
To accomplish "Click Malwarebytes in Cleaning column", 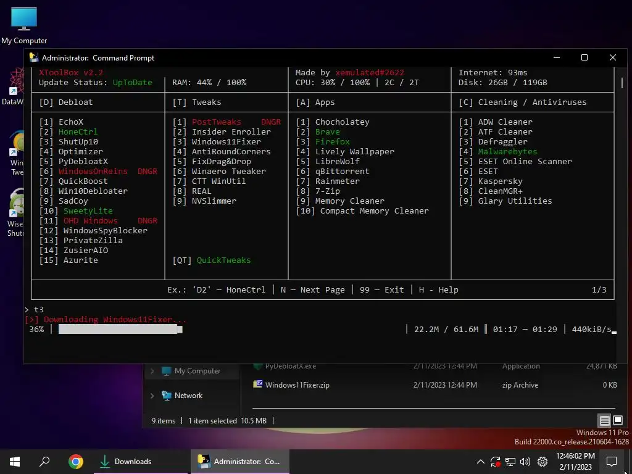I will pyautogui.click(x=507, y=152).
